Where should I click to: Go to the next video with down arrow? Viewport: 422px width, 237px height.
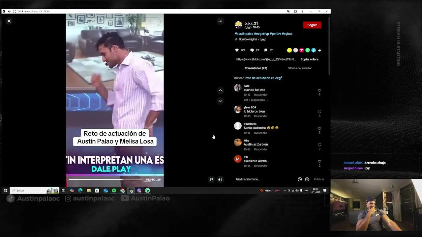(x=221, y=101)
